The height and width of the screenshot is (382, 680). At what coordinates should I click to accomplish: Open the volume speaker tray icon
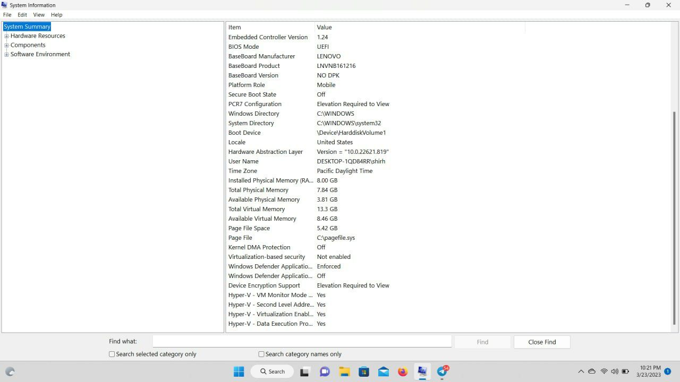click(x=615, y=371)
